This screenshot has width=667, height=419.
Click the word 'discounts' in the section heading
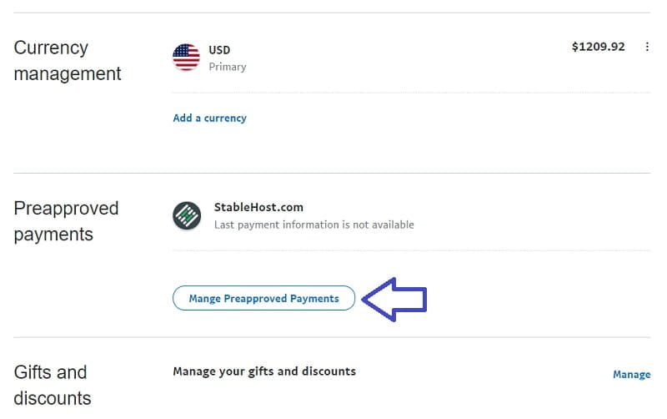[x=53, y=399]
